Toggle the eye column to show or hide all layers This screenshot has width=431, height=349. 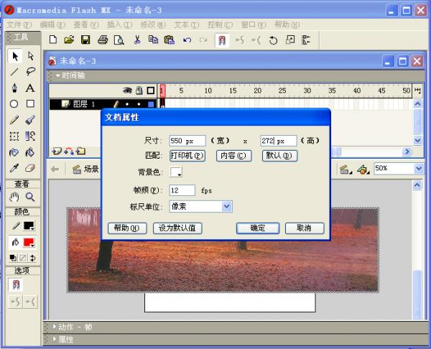(x=127, y=90)
